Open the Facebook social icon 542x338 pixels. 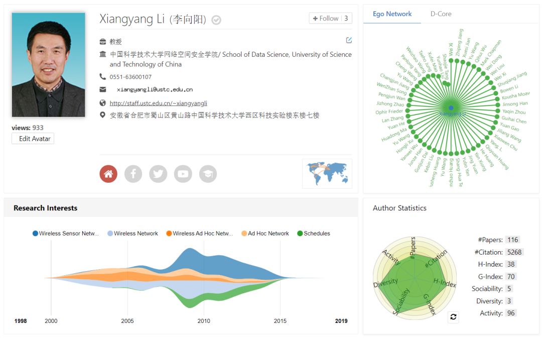pos(133,174)
